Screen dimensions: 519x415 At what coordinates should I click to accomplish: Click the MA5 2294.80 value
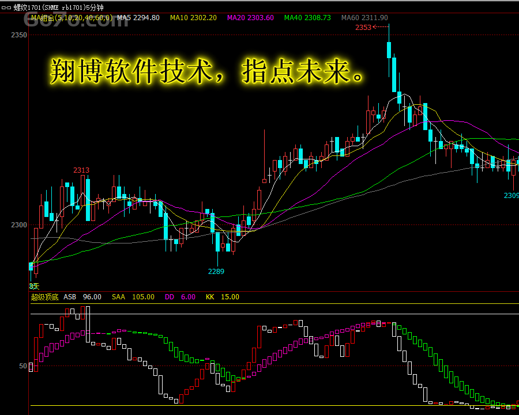138,18
